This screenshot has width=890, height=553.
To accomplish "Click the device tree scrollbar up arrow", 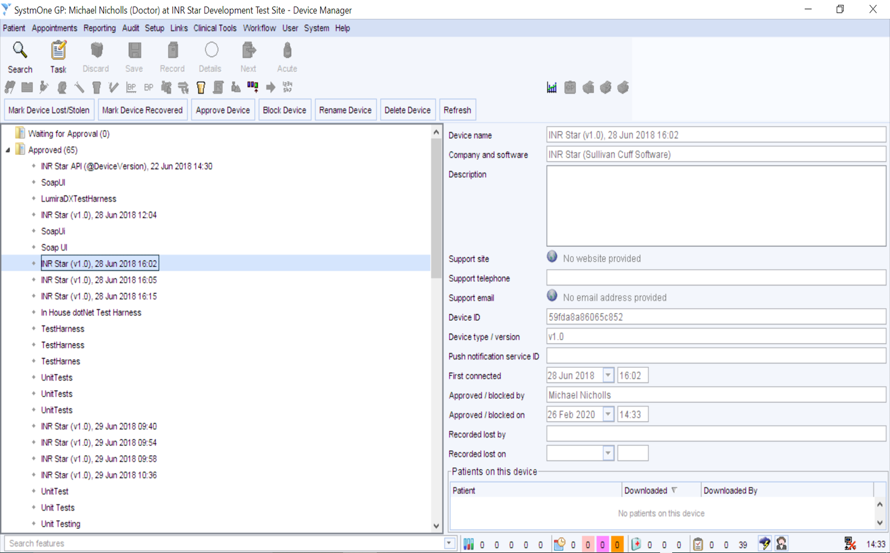I will coord(436,132).
